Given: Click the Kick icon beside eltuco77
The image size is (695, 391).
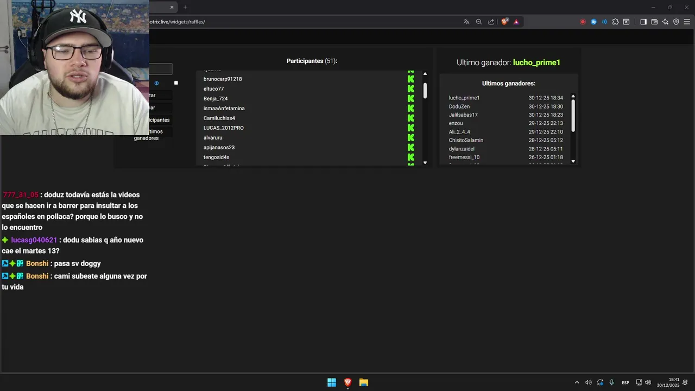Looking at the screenshot, I should (x=411, y=89).
